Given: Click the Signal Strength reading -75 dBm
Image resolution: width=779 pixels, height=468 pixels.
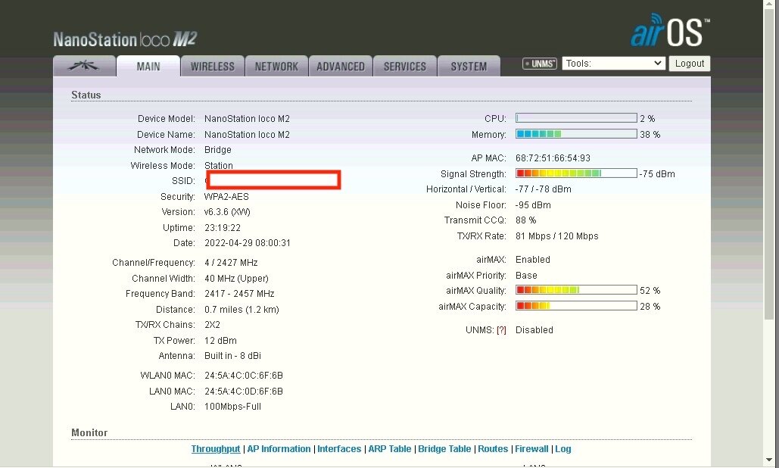Looking at the screenshot, I should [x=657, y=174].
